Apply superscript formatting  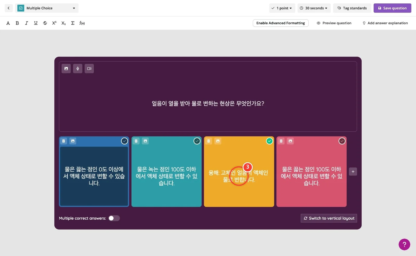tap(54, 23)
